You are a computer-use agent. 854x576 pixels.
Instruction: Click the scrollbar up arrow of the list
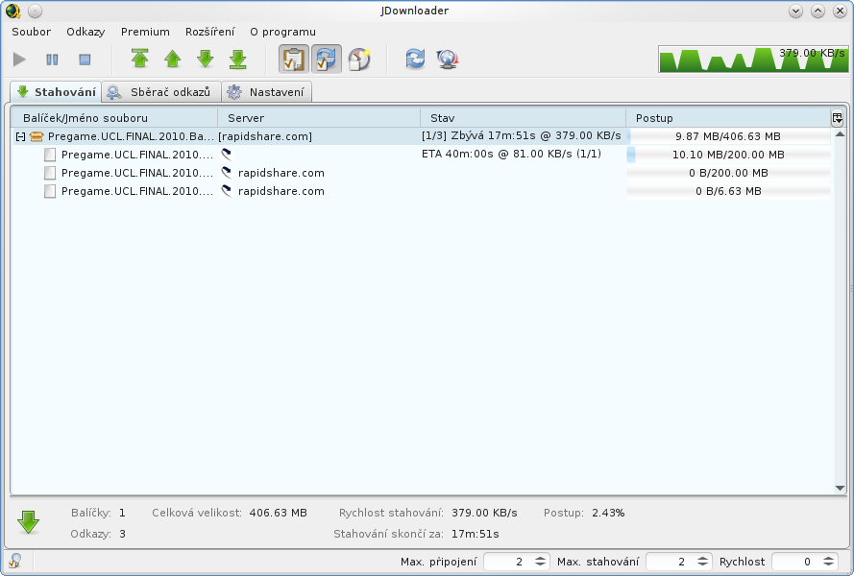pos(840,134)
